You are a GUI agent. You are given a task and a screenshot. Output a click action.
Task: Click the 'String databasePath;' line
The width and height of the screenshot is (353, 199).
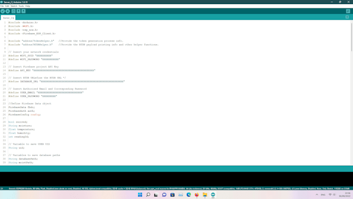pos(23,159)
